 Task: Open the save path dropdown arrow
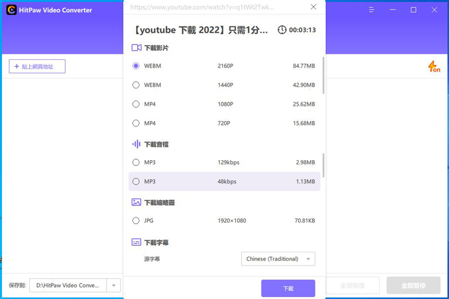click(x=114, y=285)
